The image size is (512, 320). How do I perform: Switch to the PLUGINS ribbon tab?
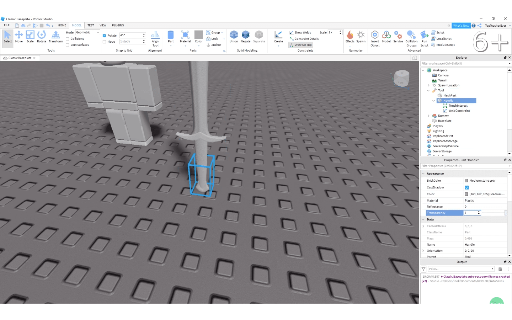click(118, 25)
